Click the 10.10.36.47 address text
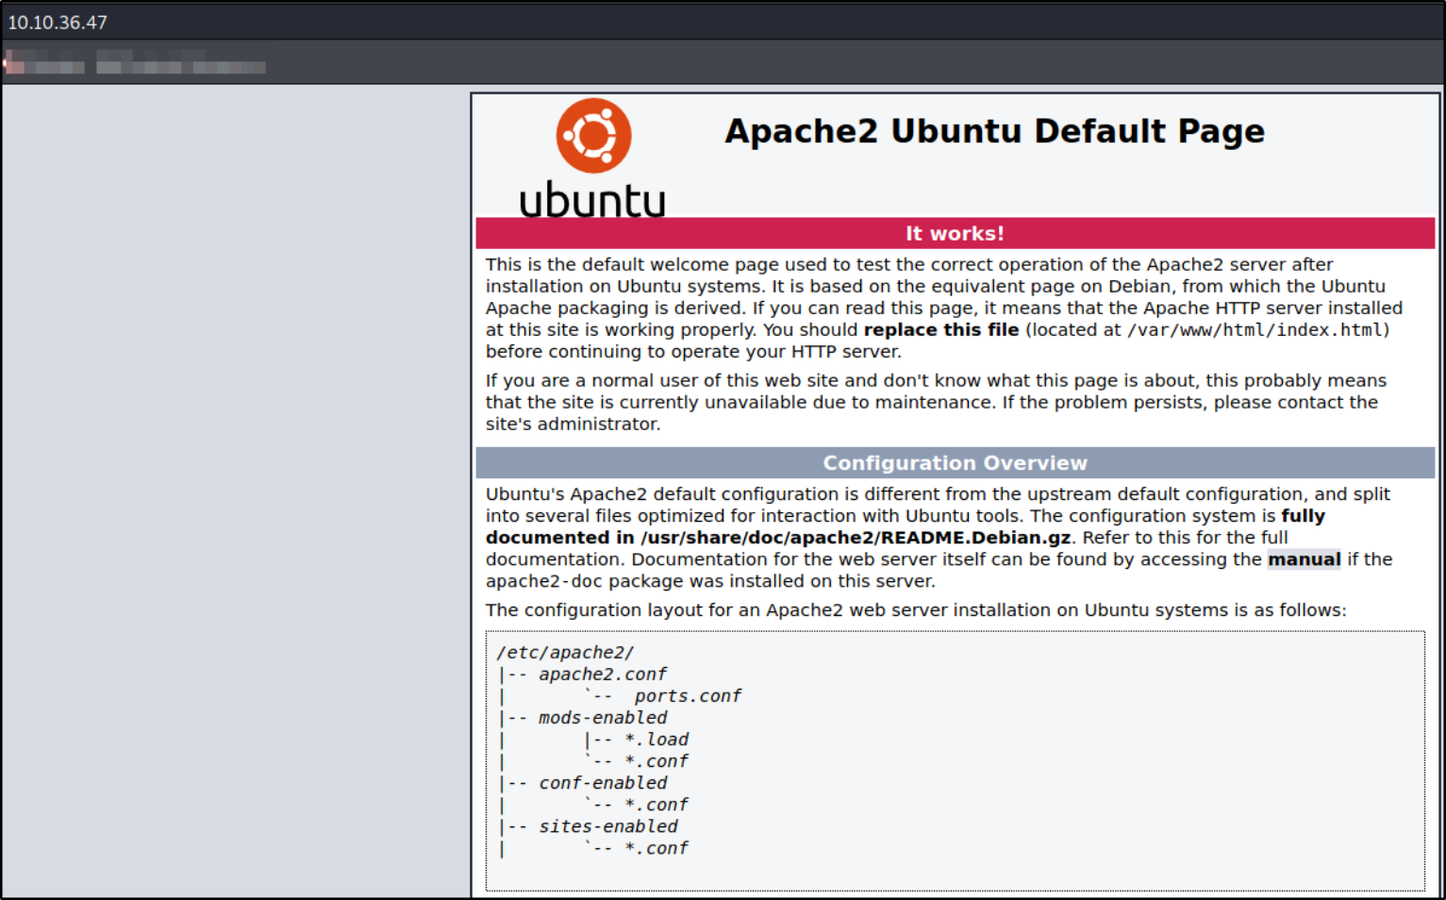This screenshot has width=1446, height=900. click(x=58, y=22)
